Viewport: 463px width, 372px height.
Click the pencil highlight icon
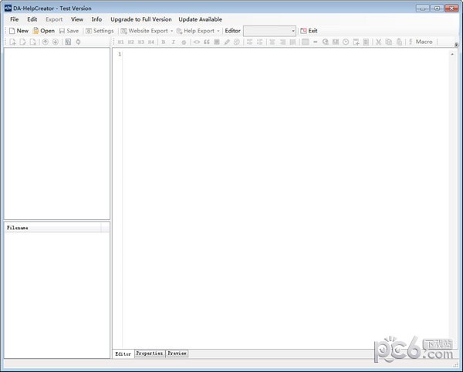pyautogui.click(x=227, y=42)
